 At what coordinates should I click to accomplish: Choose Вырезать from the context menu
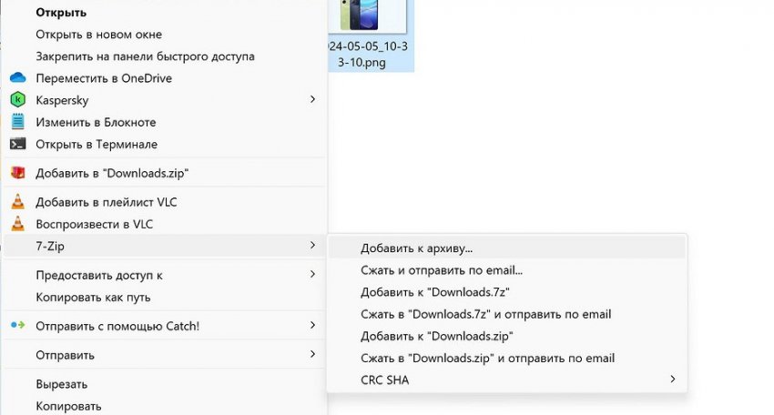[x=61, y=384]
